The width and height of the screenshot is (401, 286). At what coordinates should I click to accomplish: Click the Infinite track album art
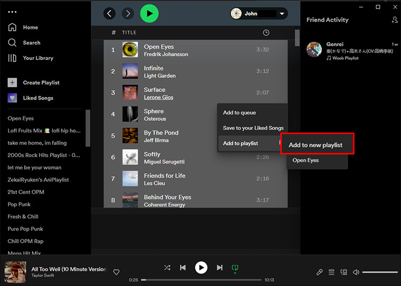tap(130, 71)
